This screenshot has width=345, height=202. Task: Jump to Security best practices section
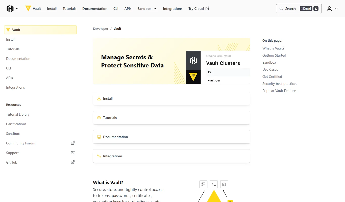pos(280,84)
